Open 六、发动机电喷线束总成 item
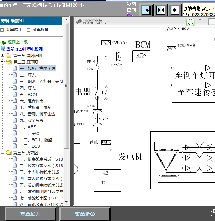Viewport: 215px width, 221px height. point(41,192)
